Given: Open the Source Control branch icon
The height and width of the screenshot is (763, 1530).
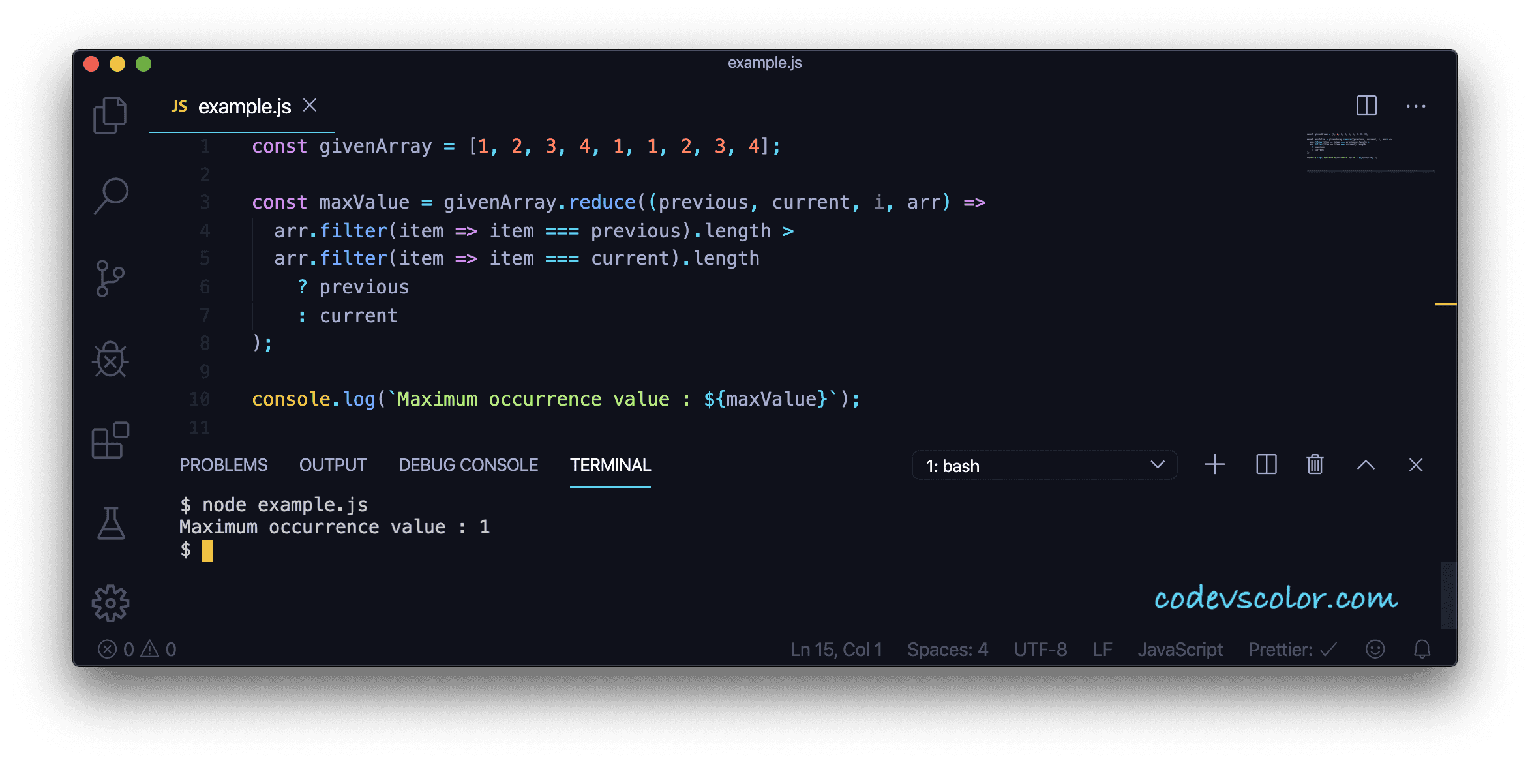Looking at the screenshot, I should (x=110, y=278).
